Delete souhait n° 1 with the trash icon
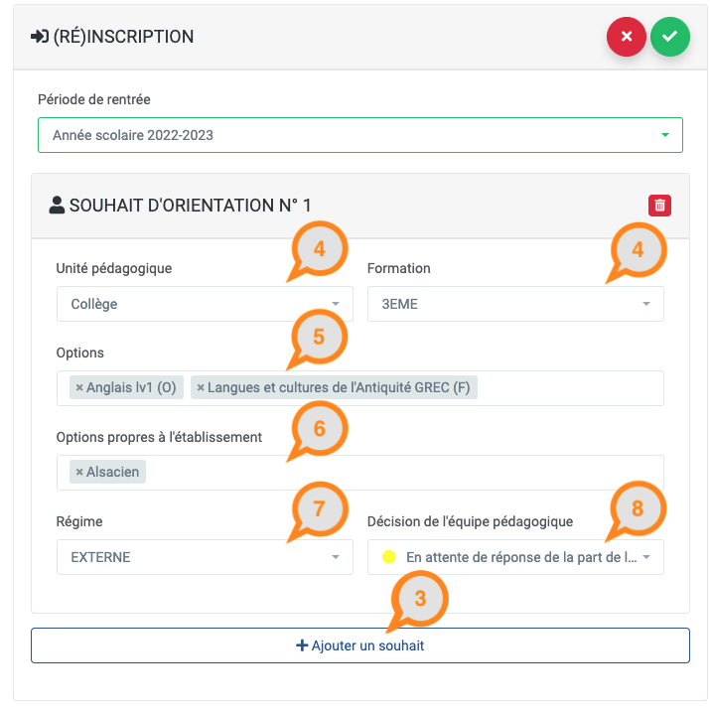The image size is (710, 713). tap(659, 206)
